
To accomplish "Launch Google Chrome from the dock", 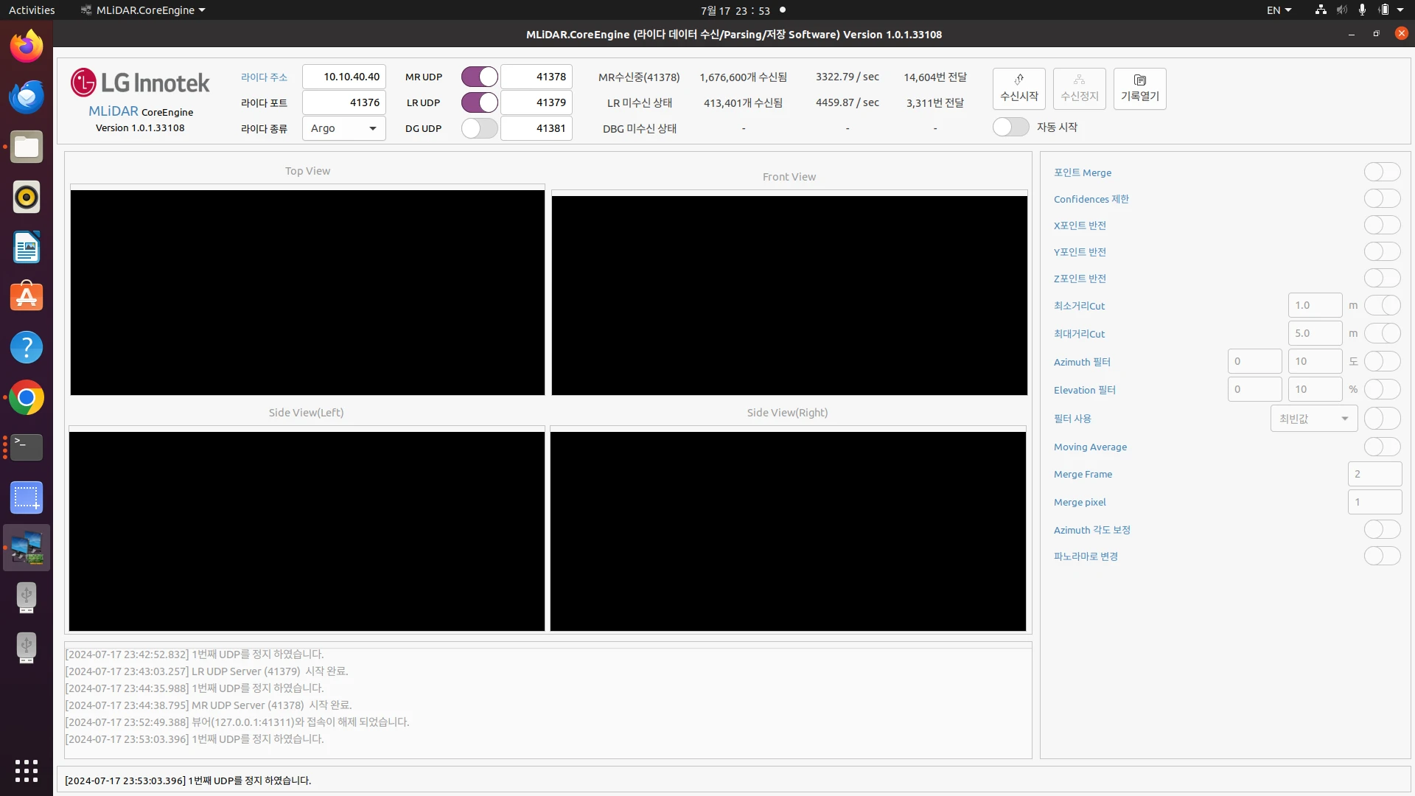I will coord(27,397).
